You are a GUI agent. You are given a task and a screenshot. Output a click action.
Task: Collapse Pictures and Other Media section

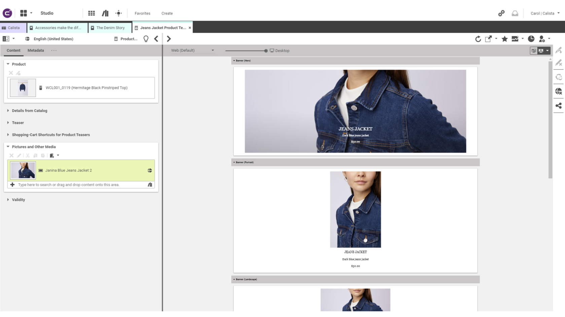tap(8, 147)
